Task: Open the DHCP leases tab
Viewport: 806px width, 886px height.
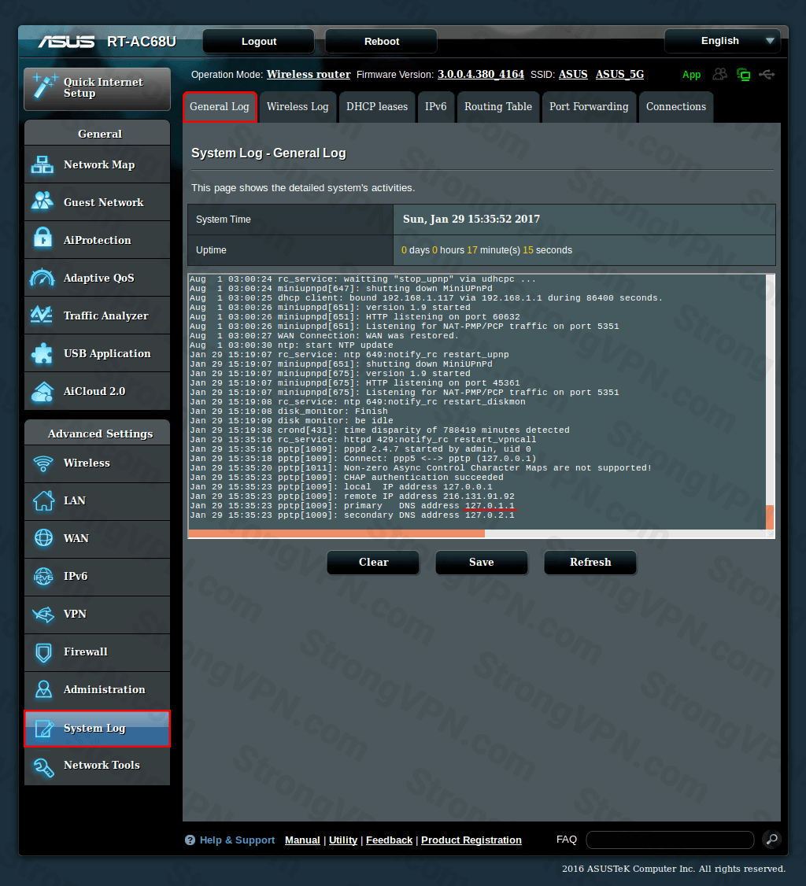Action: point(377,107)
